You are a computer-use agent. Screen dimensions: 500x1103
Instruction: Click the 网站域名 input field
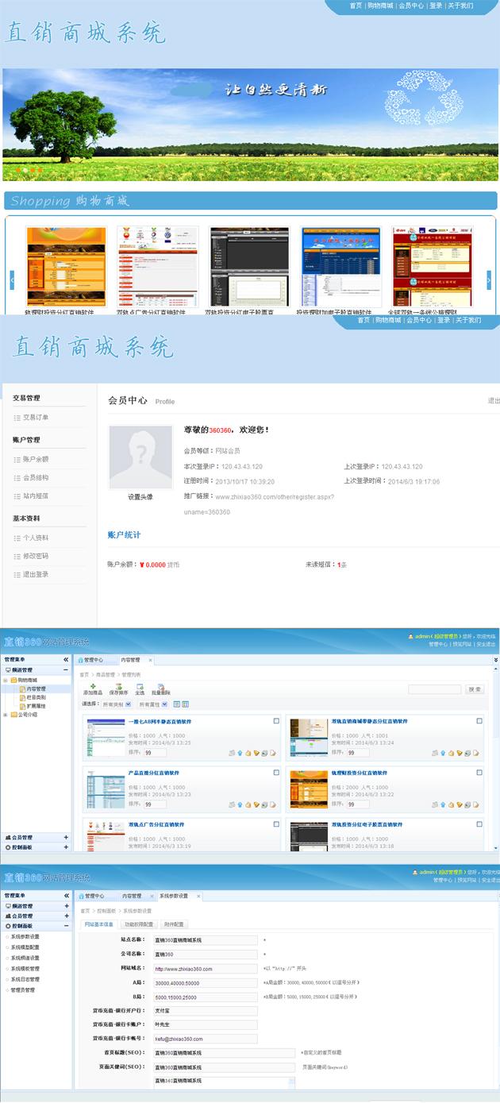(x=206, y=968)
